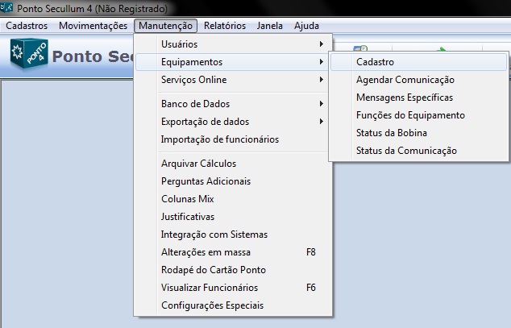Open the Relatórios menu
Viewport: 511px width, 328px height.
[225, 26]
